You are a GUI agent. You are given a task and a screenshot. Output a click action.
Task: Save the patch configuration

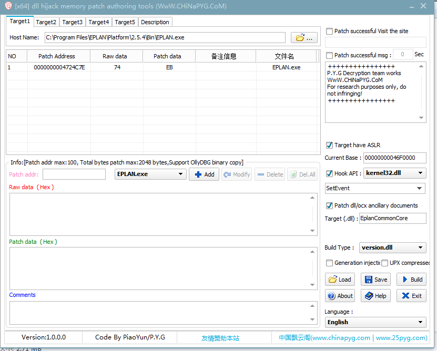[375, 280]
